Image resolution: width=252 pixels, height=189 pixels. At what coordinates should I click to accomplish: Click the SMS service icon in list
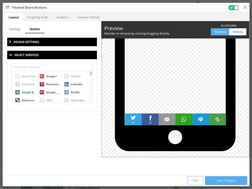pyautogui.click(x=42, y=100)
